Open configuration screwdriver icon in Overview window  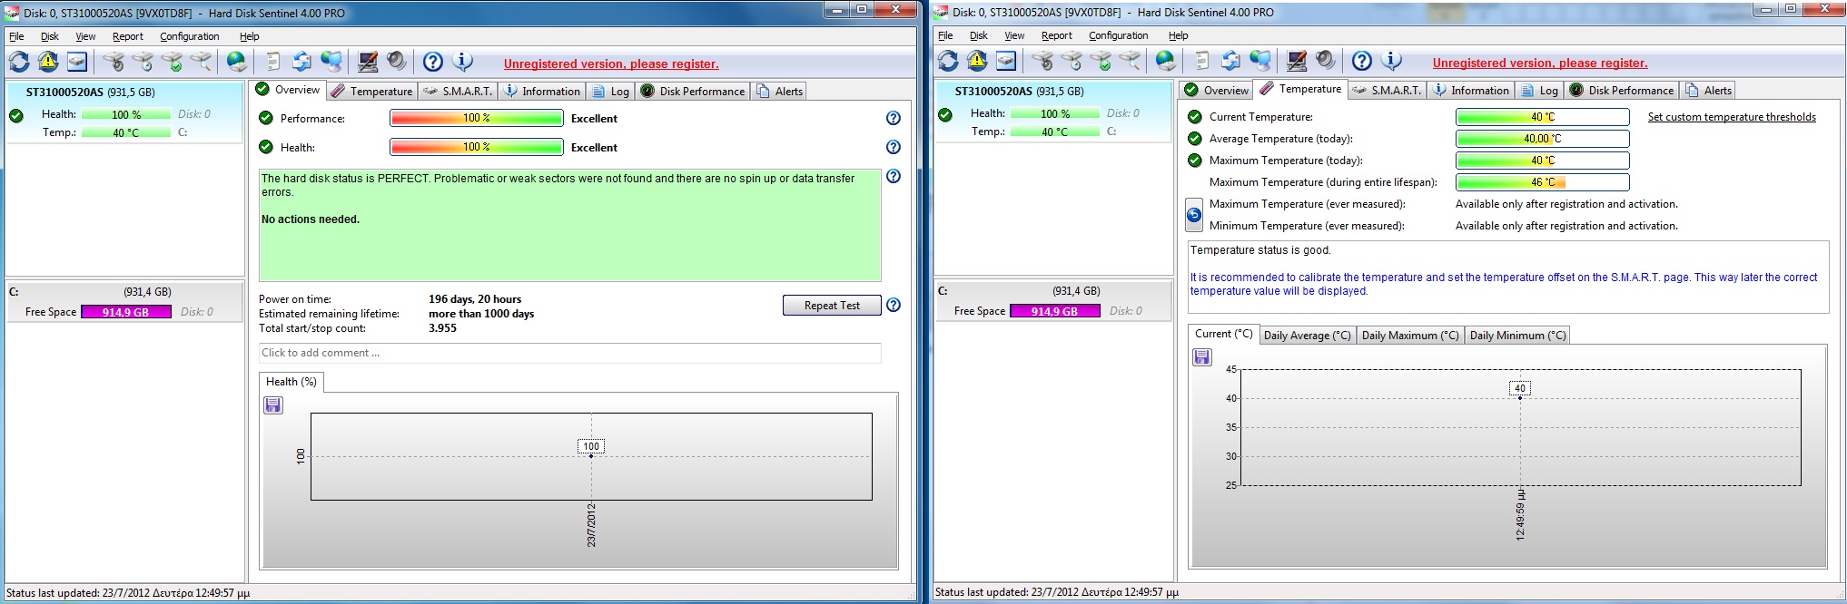pos(368,62)
